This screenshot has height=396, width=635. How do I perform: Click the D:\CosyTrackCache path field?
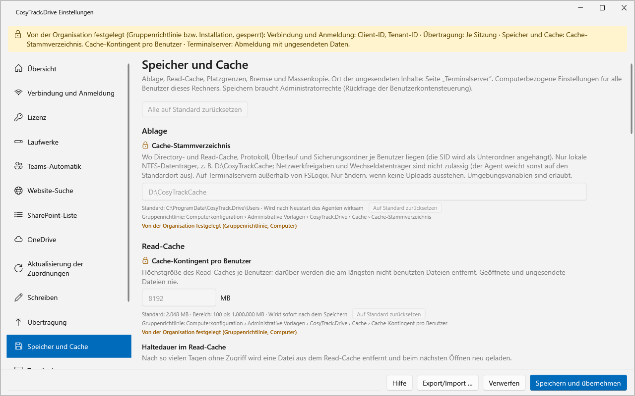pos(364,192)
